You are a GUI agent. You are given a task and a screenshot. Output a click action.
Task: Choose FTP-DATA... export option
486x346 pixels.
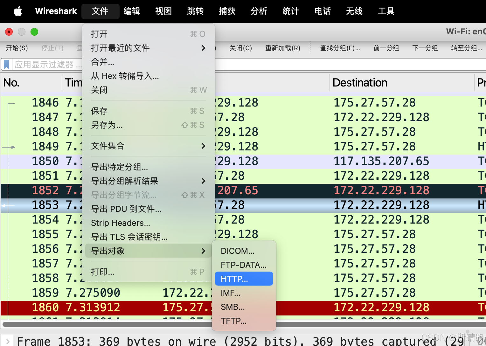(244, 265)
